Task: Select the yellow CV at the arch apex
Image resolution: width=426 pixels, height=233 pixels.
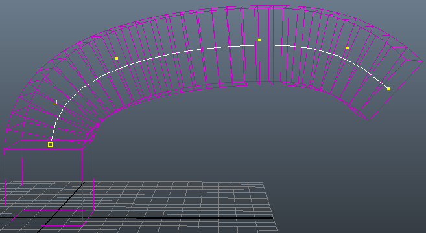Action: (259, 40)
